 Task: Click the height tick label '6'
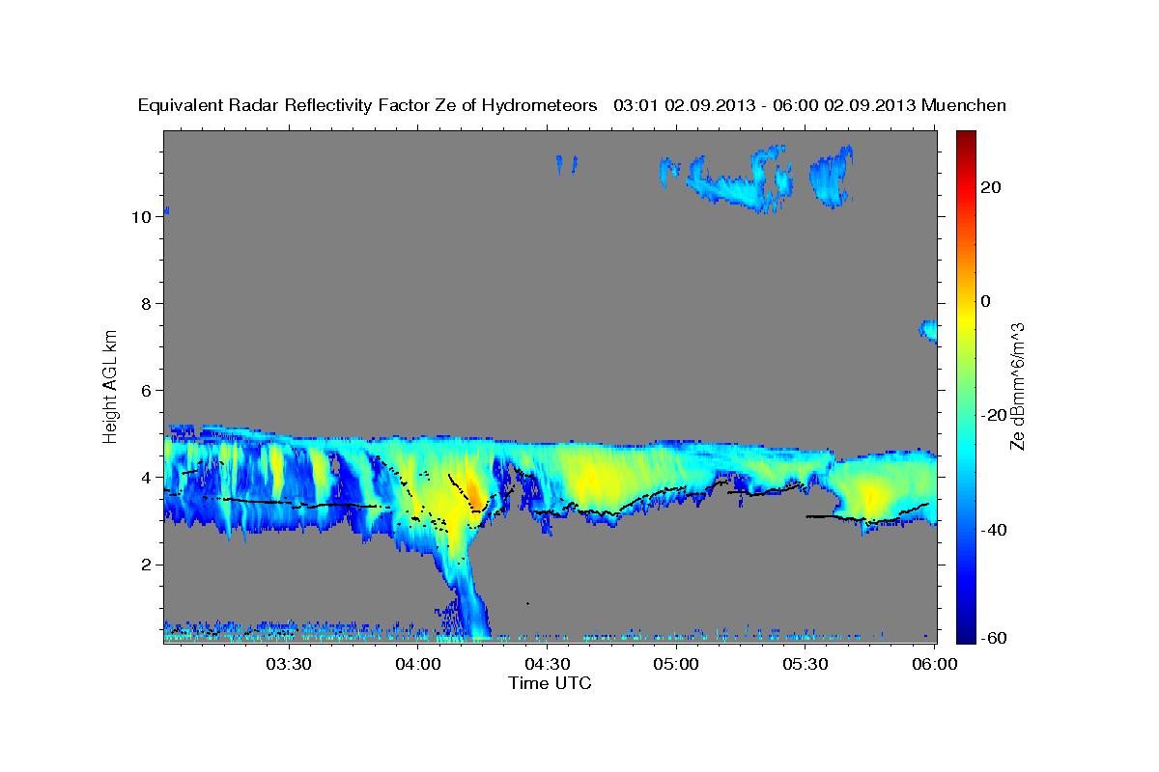point(146,391)
